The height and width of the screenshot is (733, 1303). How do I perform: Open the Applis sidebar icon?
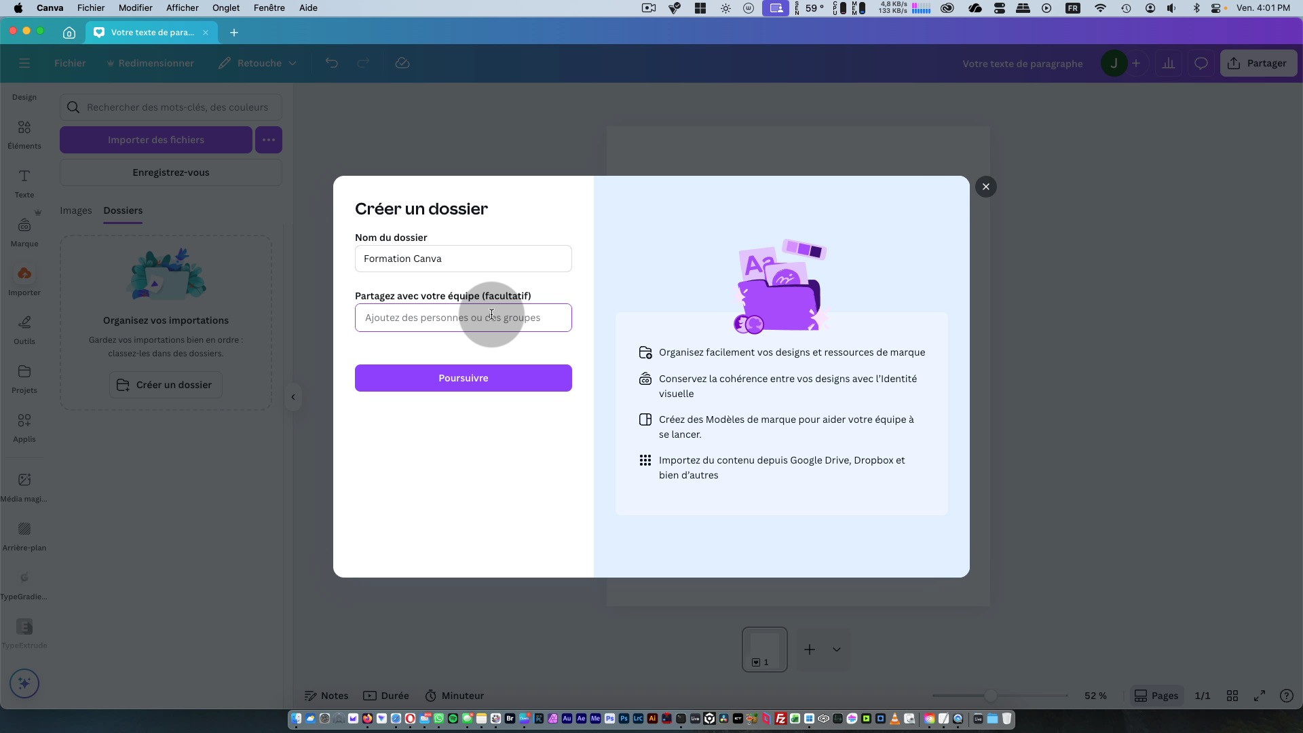pyautogui.click(x=24, y=421)
